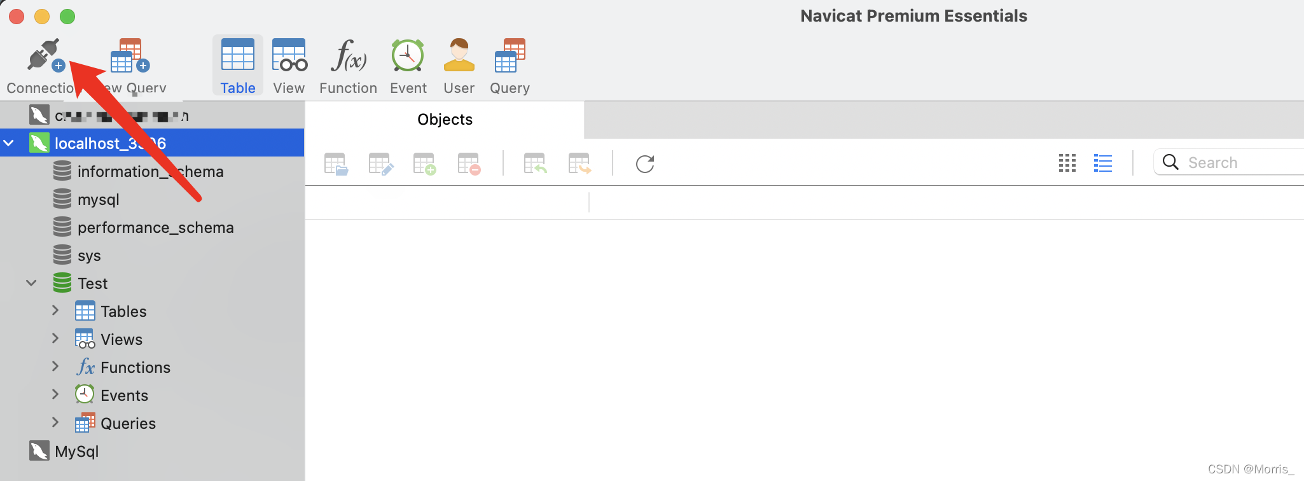Expand the Queries node
Viewport: 1304px width, 481px height.
tap(55, 422)
